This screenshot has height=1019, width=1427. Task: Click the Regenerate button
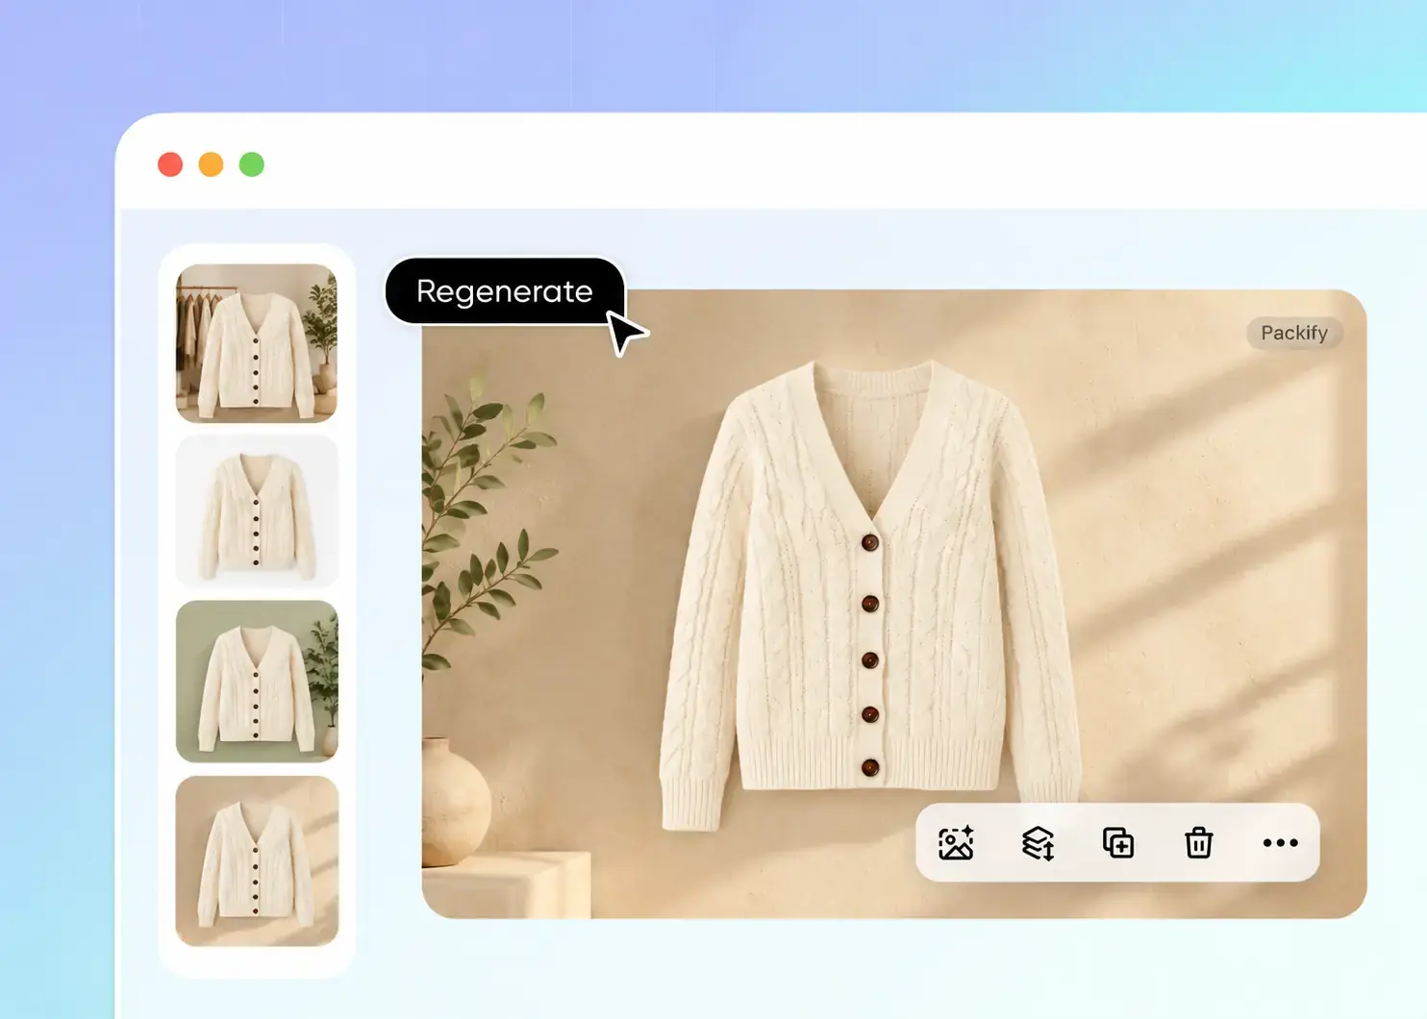(505, 291)
